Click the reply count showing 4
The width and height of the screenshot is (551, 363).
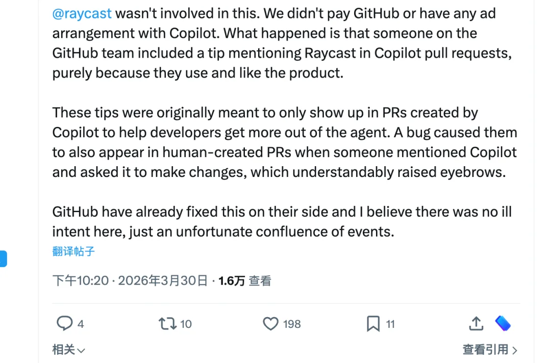tap(81, 323)
